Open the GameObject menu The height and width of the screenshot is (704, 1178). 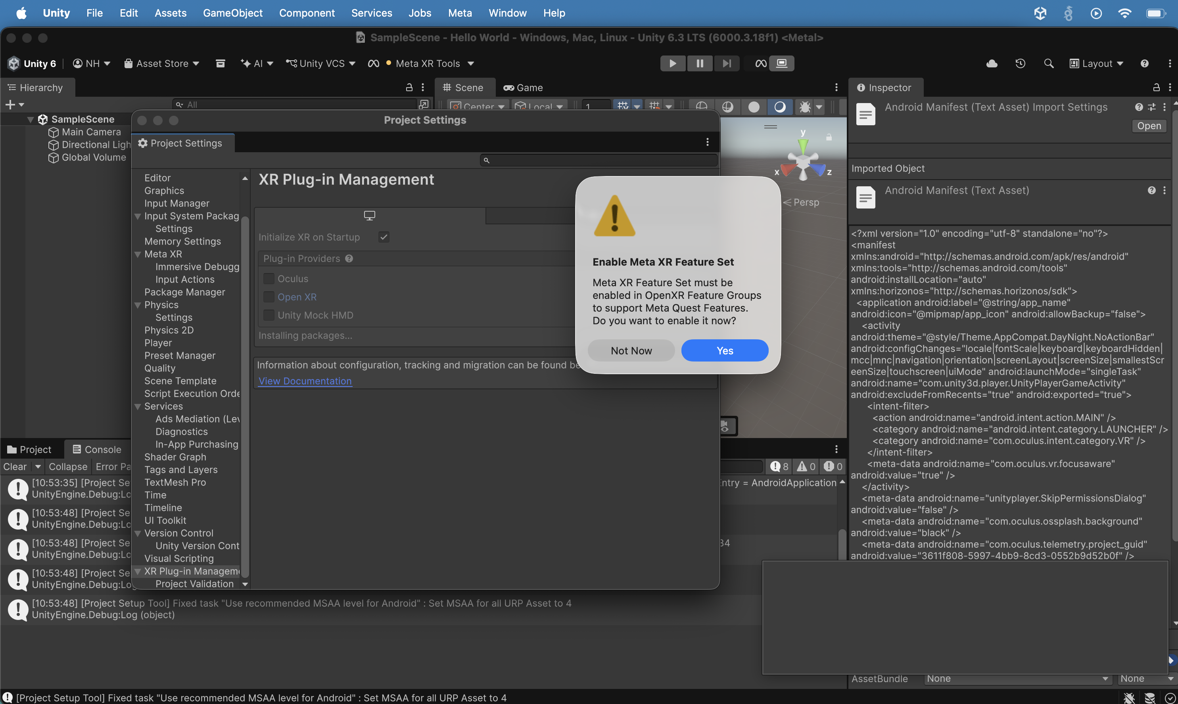coord(232,13)
